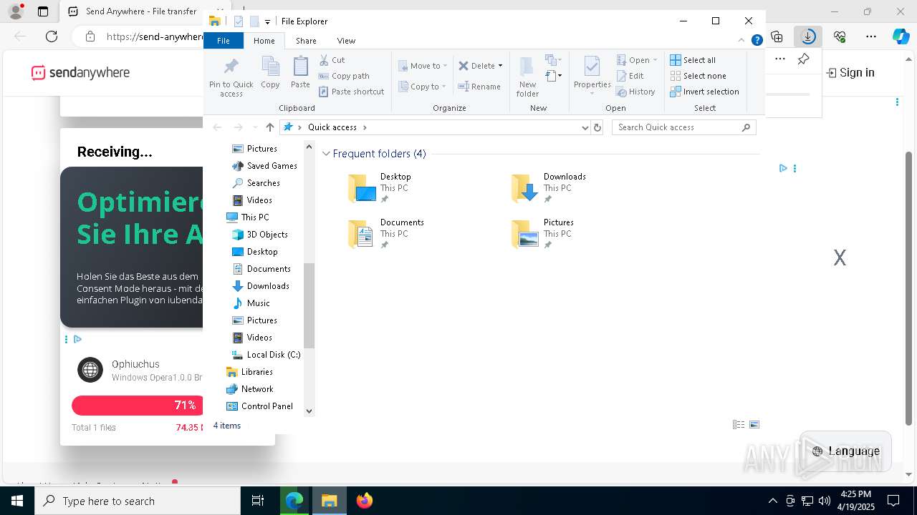Click Select all
Viewport: 917px width, 515px height.
[x=693, y=60]
